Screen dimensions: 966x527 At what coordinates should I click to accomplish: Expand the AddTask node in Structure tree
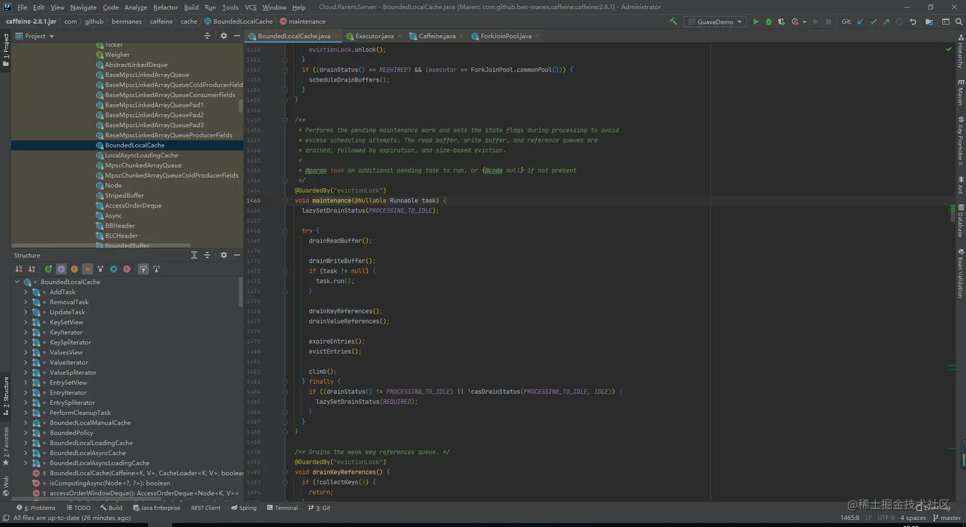(26, 292)
